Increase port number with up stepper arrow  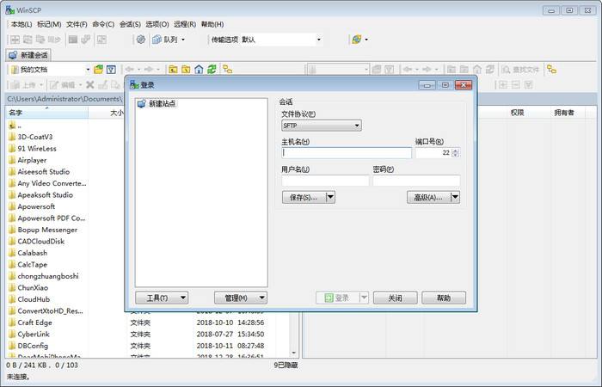[455, 150]
